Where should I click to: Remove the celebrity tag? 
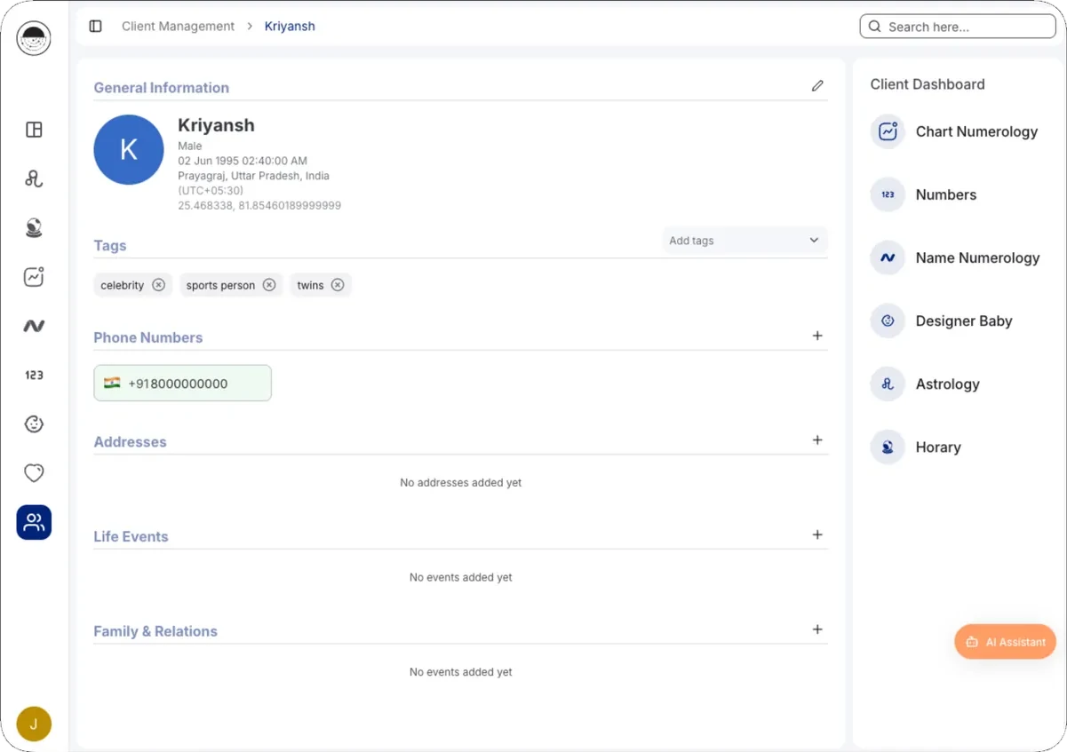(x=158, y=285)
